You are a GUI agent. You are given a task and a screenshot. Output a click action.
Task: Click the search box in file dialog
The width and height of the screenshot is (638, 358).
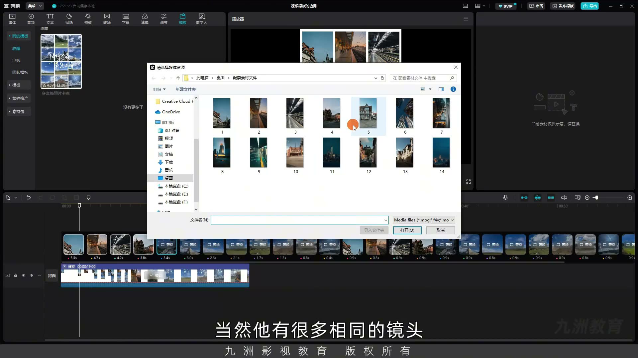pyautogui.click(x=423, y=78)
